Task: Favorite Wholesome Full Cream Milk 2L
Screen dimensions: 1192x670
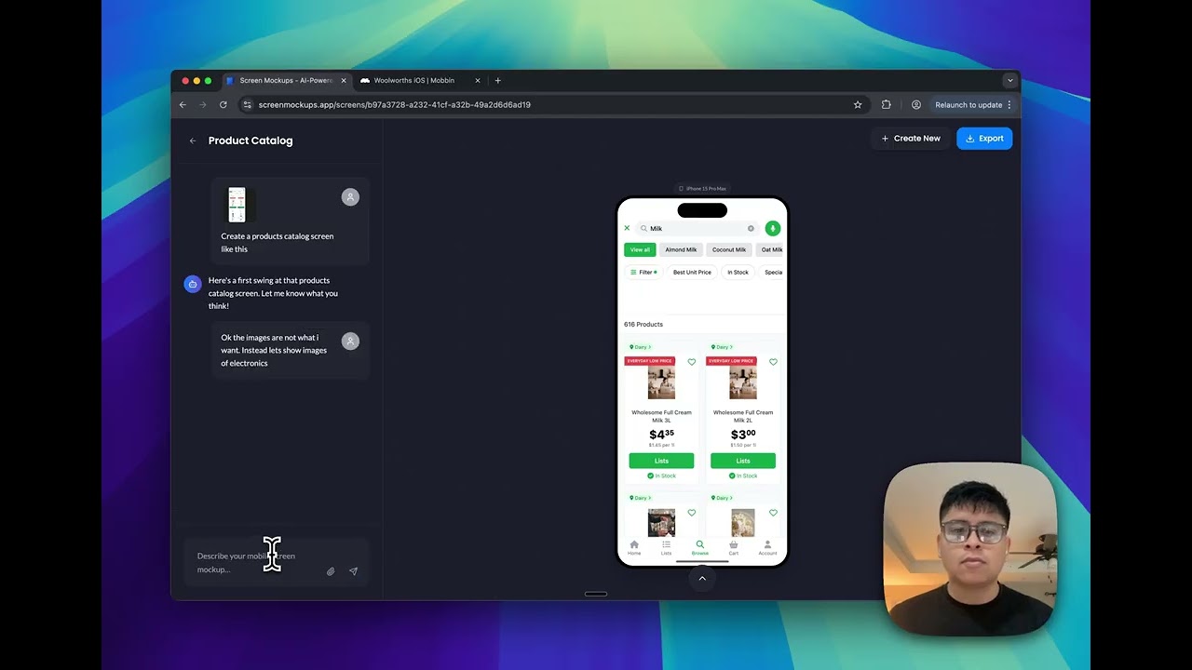Action: click(x=774, y=362)
